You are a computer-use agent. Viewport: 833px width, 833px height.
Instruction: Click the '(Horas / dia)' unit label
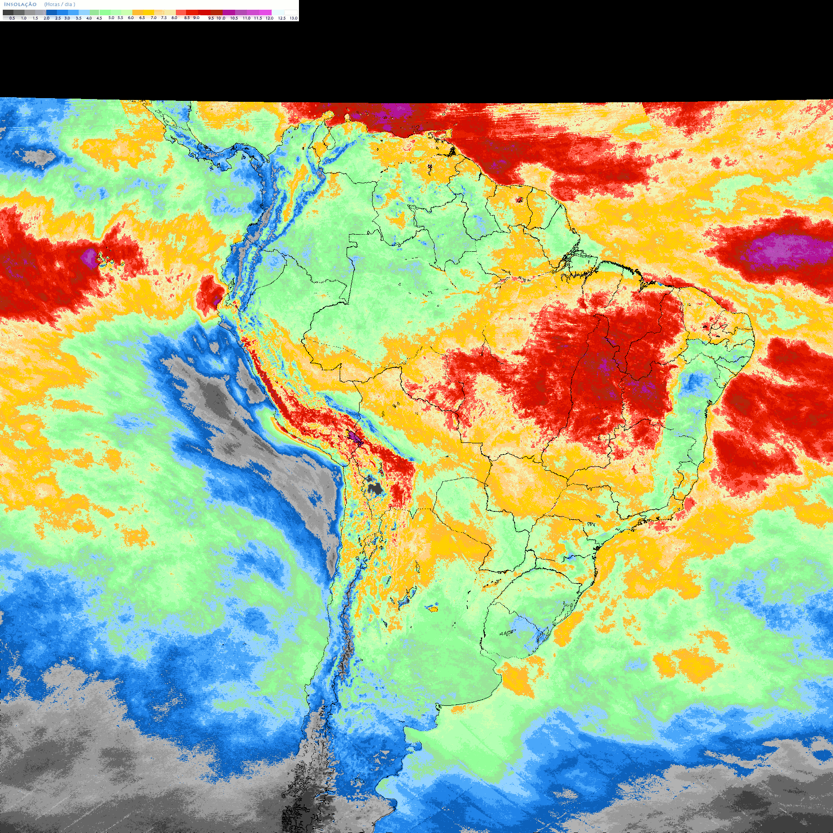click(x=60, y=4)
